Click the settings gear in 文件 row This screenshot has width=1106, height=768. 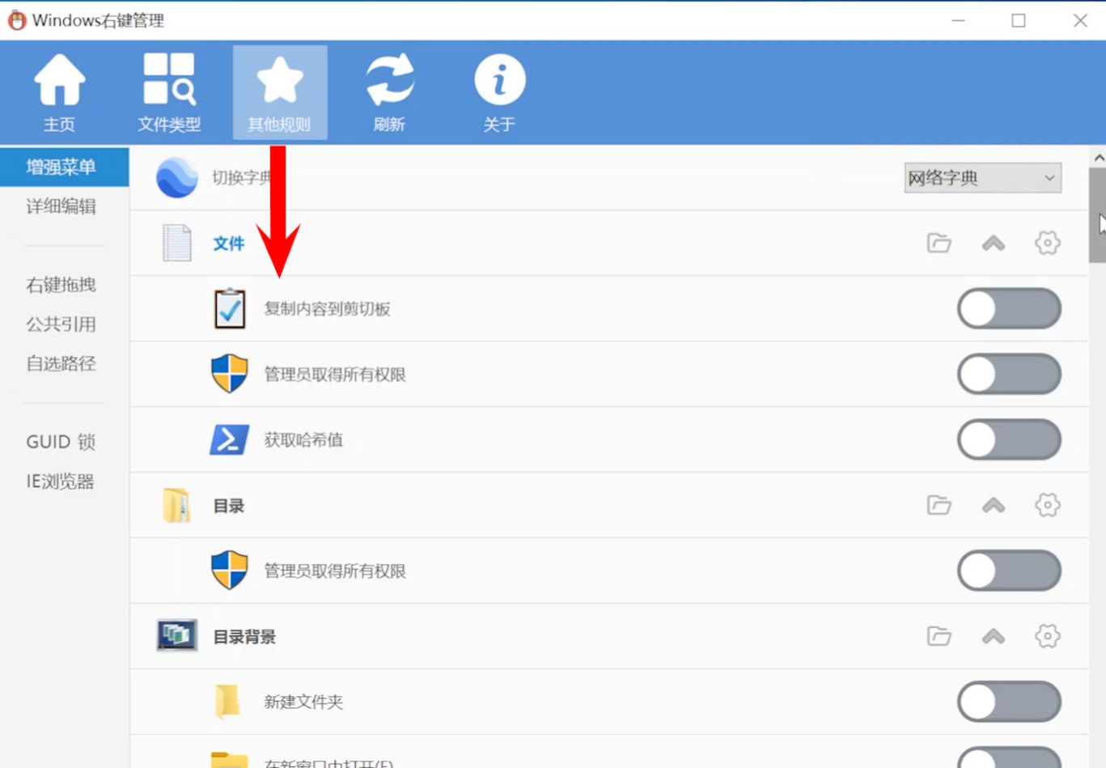tap(1047, 243)
